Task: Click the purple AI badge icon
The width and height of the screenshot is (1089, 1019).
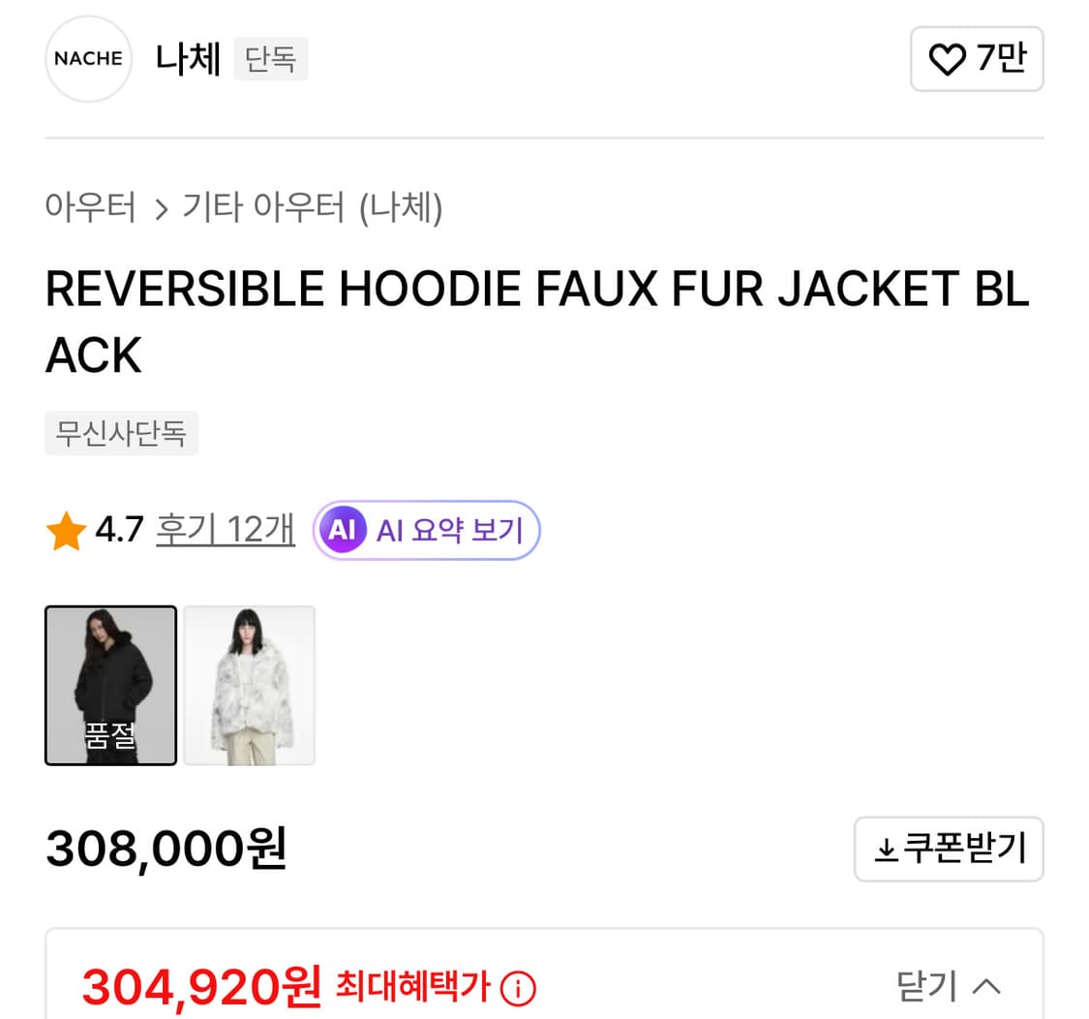Action: pyautogui.click(x=342, y=530)
